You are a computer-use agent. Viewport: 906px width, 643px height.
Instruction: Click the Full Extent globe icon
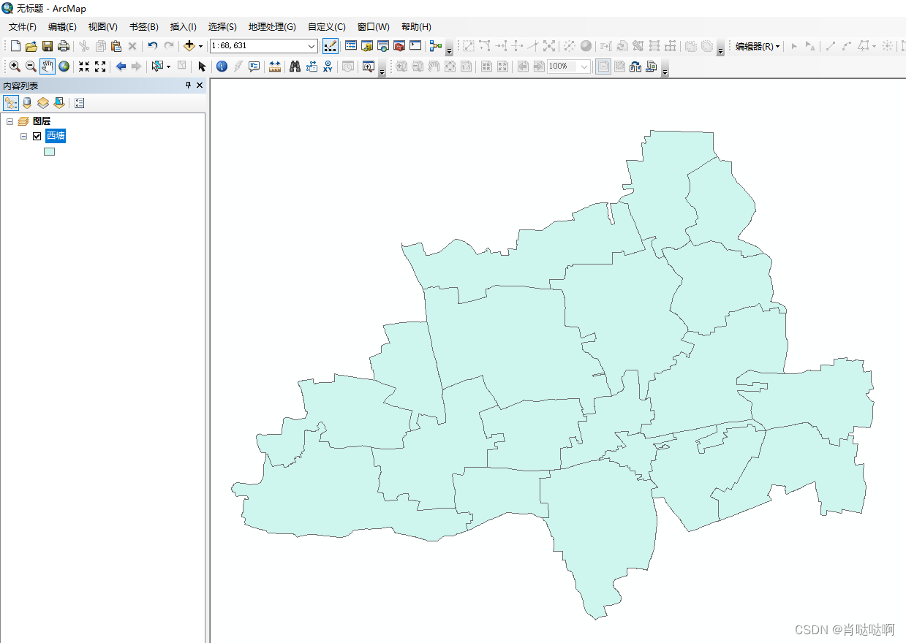64,66
